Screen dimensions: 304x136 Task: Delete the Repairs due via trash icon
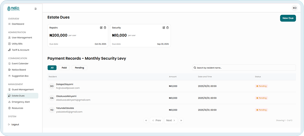pos(105,28)
